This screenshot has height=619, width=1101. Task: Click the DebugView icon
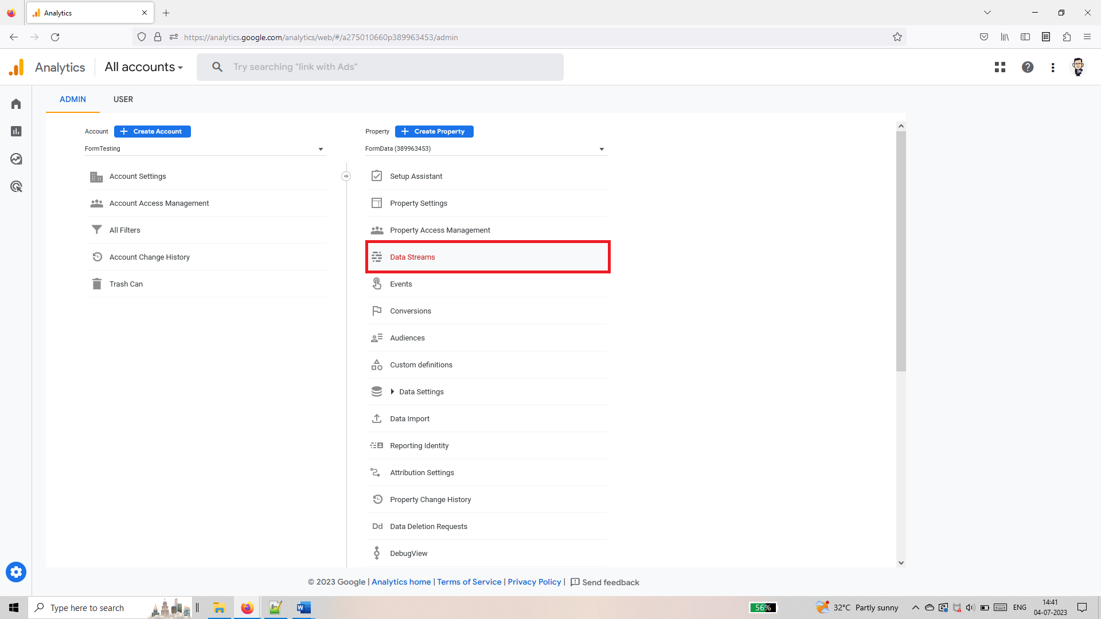(377, 553)
